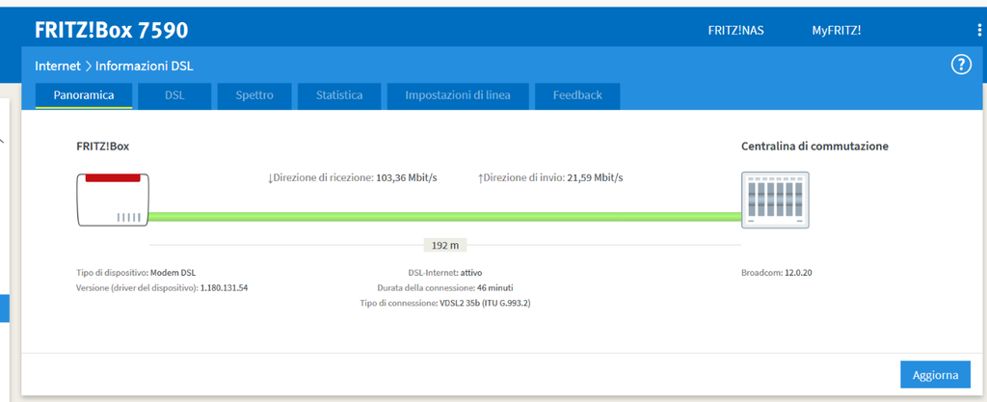Viewport: 987px width, 402px height.
Task: Open the help question mark icon
Action: click(x=961, y=65)
